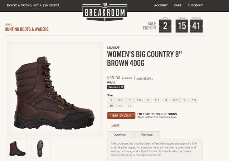Go to Home breadcrumb

7,24
